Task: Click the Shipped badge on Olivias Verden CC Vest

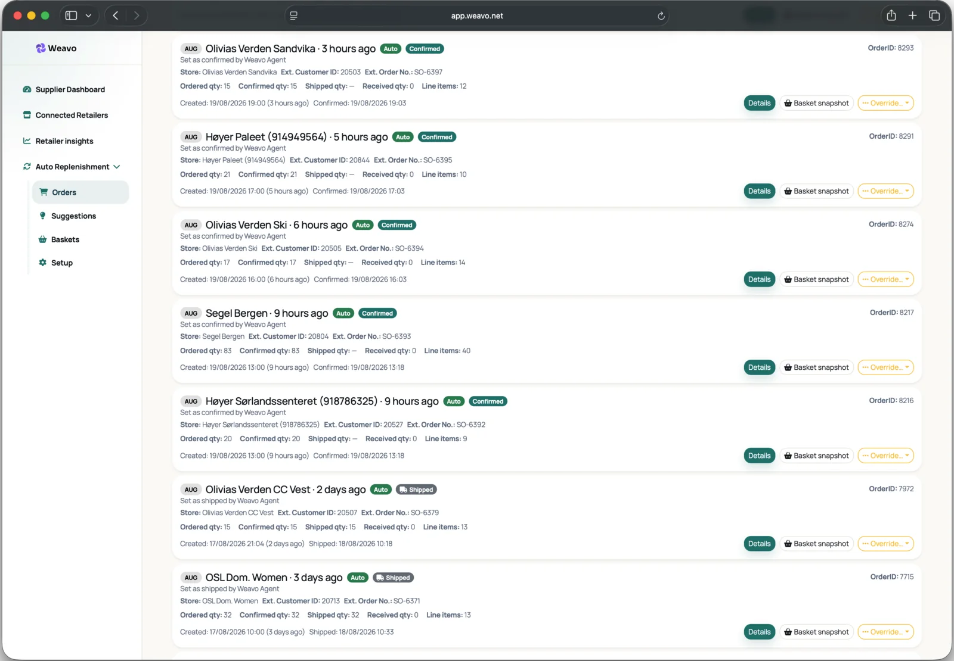Action: coord(416,489)
